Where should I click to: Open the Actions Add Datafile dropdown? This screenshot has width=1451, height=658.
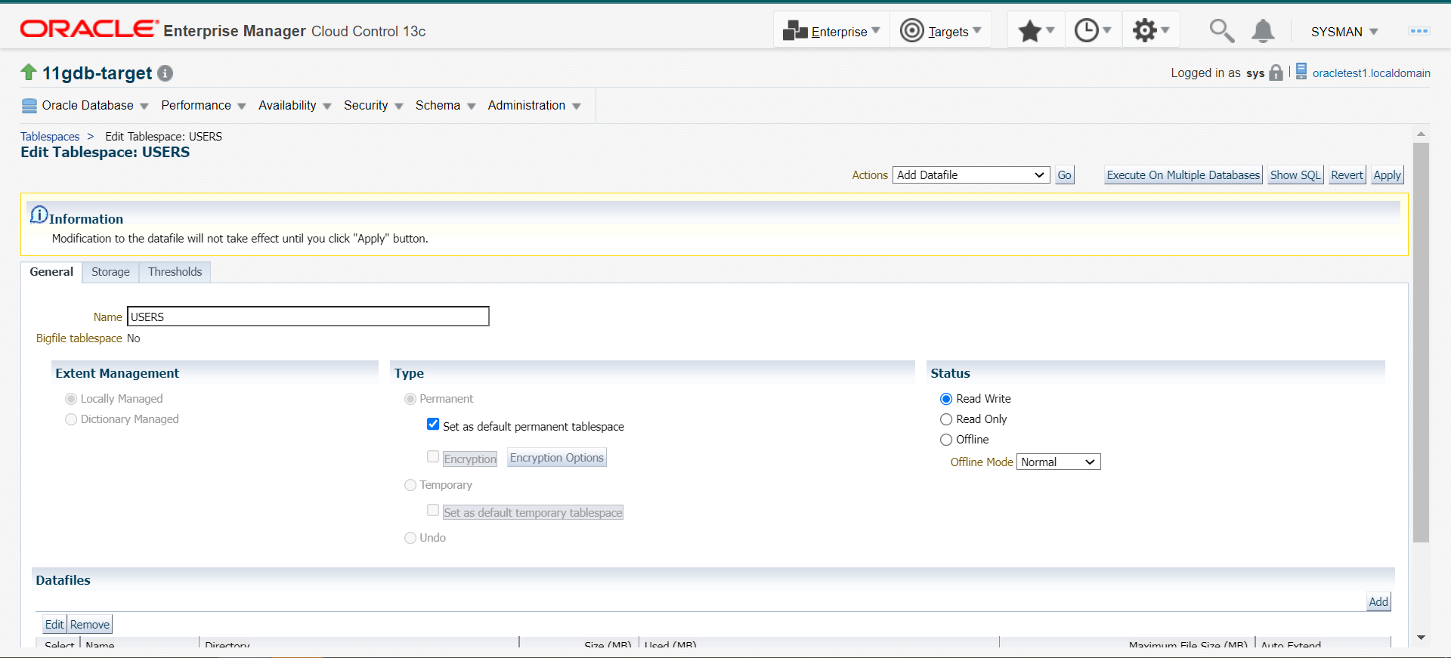tap(971, 175)
